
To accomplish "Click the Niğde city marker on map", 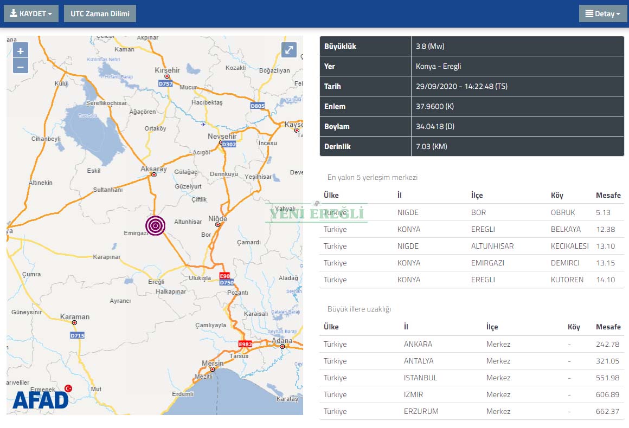I will point(218,224).
